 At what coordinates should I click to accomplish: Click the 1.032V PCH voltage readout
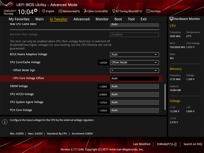(103, 110)
